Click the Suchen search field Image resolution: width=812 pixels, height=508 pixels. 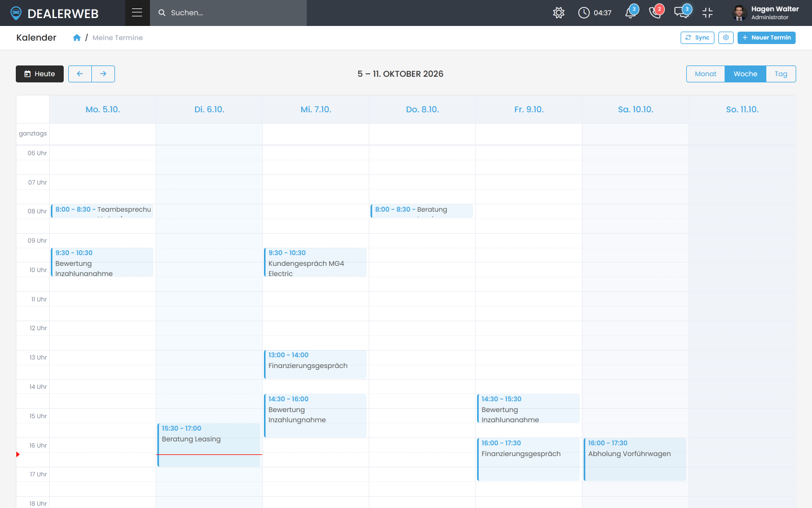click(228, 13)
